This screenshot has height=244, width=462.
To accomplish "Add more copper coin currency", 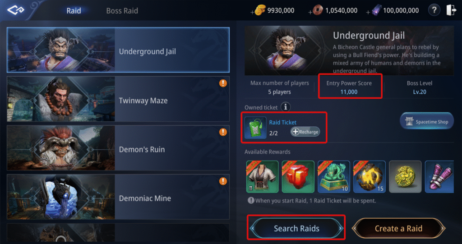I will pyautogui.click(x=310, y=13).
